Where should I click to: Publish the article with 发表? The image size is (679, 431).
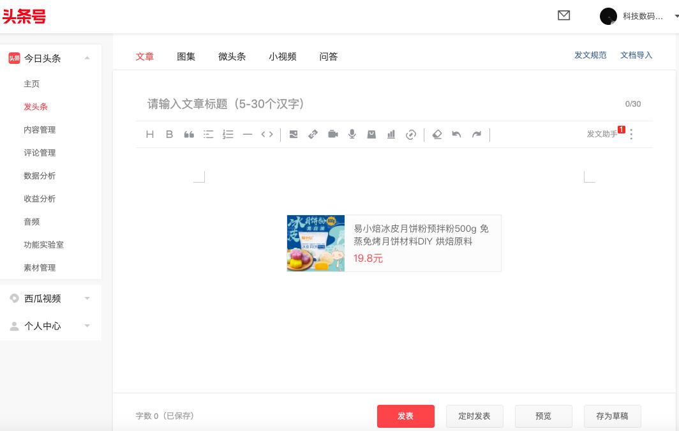(x=405, y=416)
